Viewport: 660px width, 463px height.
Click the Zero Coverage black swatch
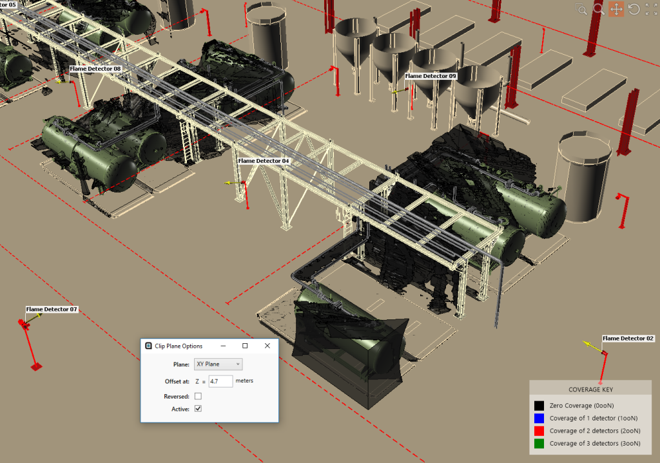[x=538, y=406]
